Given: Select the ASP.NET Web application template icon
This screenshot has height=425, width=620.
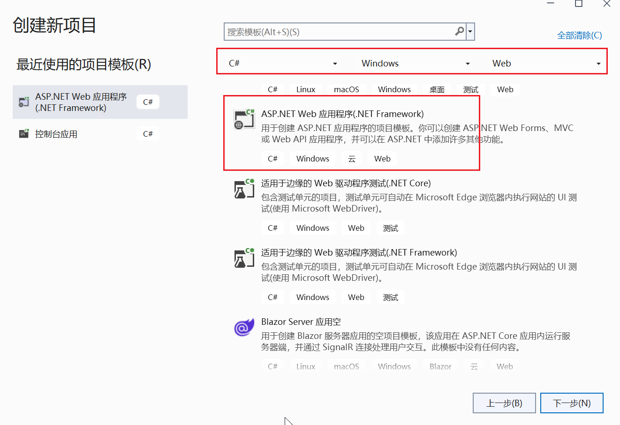Looking at the screenshot, I should (x=244, y=119).
